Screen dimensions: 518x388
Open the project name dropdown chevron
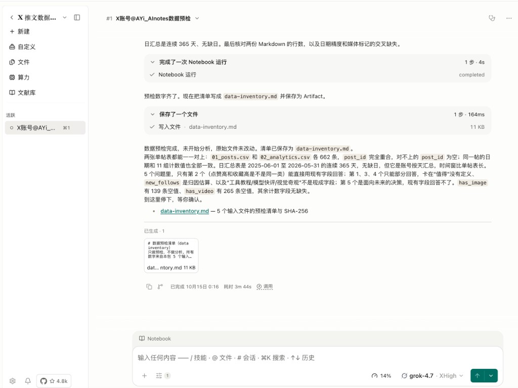point(65,18)
